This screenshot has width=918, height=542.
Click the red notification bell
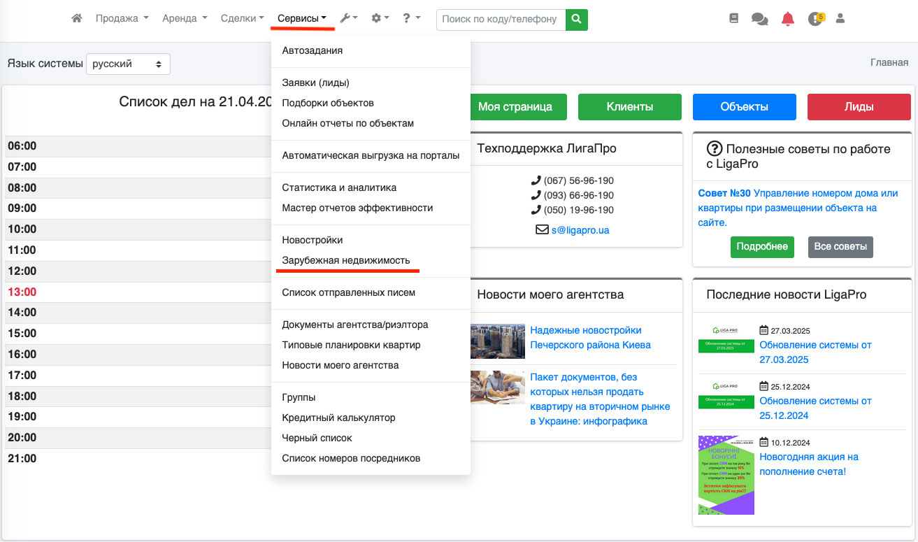[788, 19]
